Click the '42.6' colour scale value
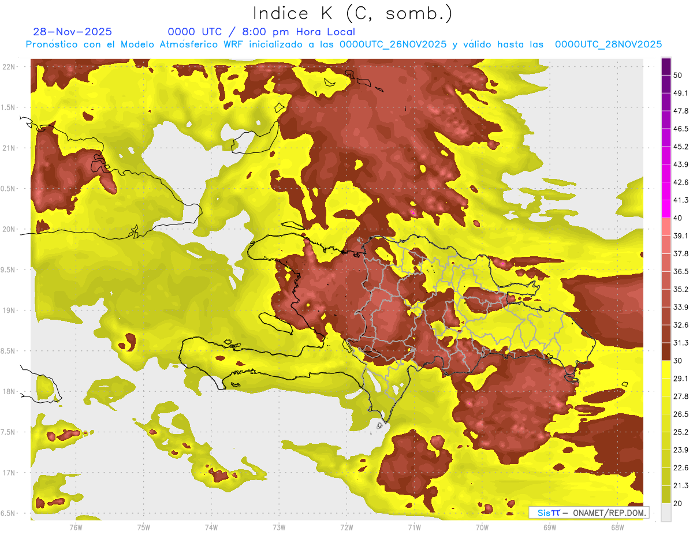 (x=681, y=182)
